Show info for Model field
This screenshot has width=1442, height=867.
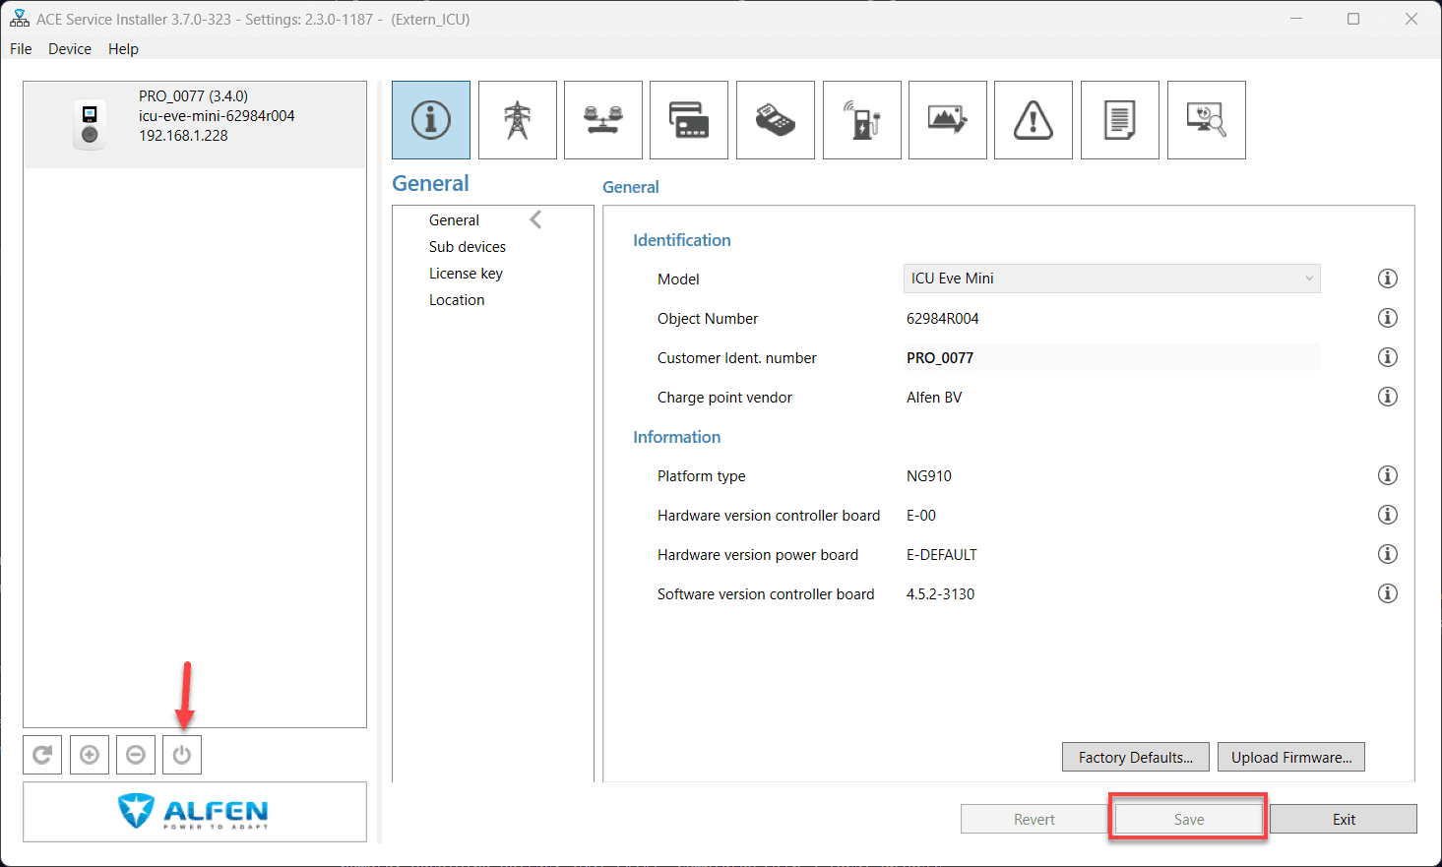[1388, 279]
